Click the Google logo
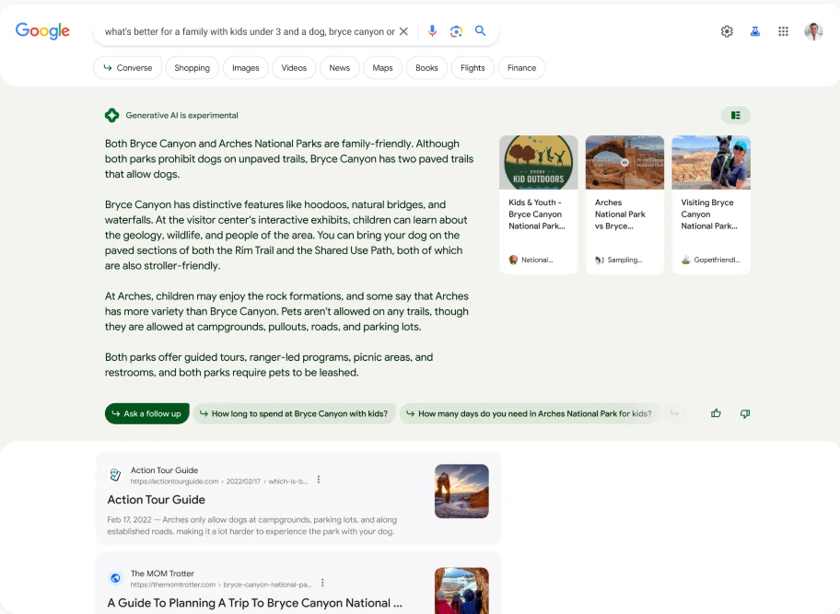Screen dimensions: 840x614 42,31
